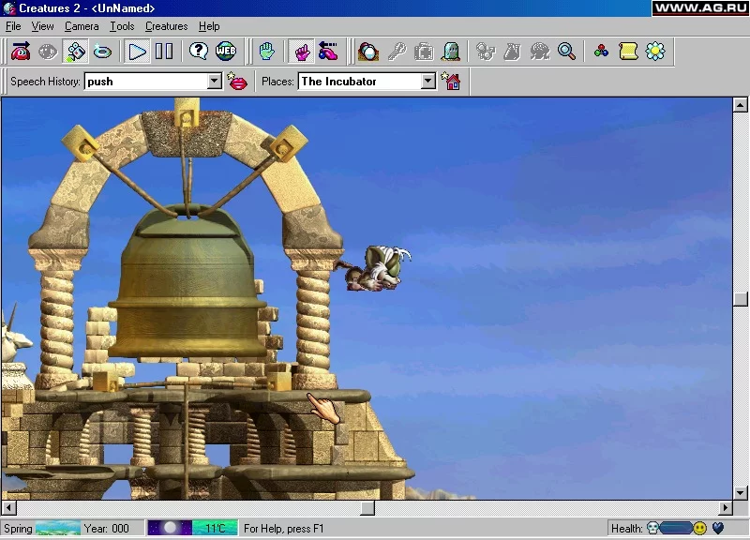Open the Tools menu

point(122,26)
